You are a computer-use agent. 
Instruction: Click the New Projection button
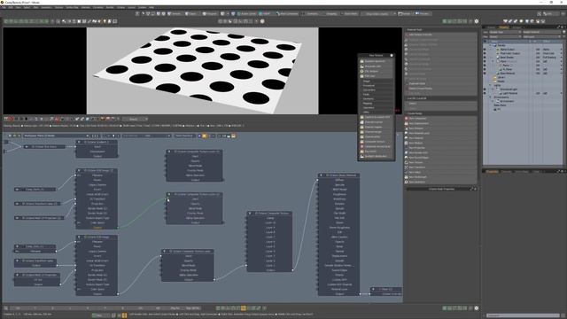[x=440, y=148]
